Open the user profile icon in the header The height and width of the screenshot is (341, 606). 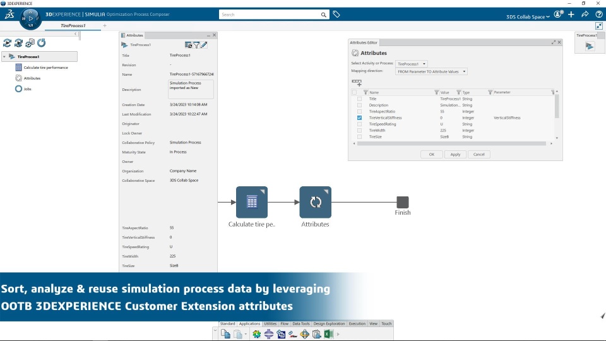pos(558,15)
